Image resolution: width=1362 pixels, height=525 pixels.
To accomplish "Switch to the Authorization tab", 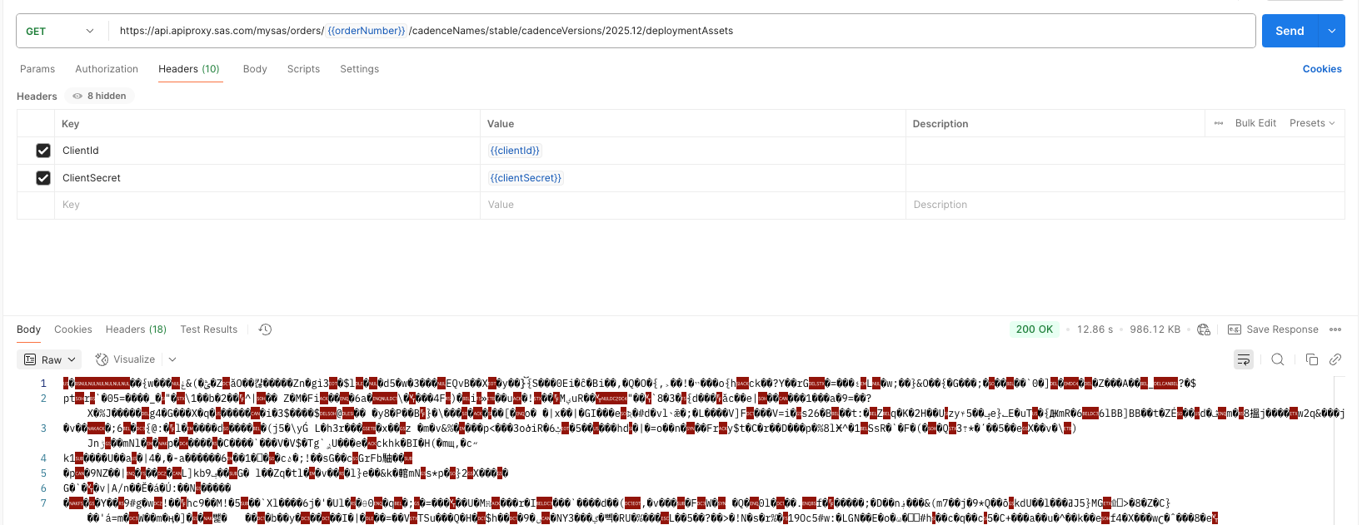I will (107, 69).
